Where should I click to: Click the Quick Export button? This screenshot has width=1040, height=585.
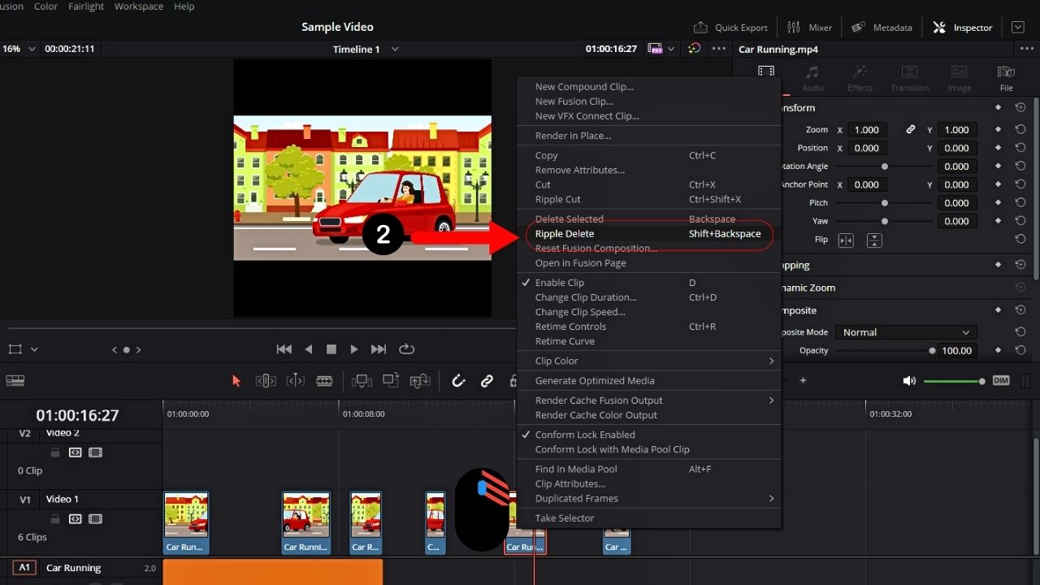click(730, 27)
